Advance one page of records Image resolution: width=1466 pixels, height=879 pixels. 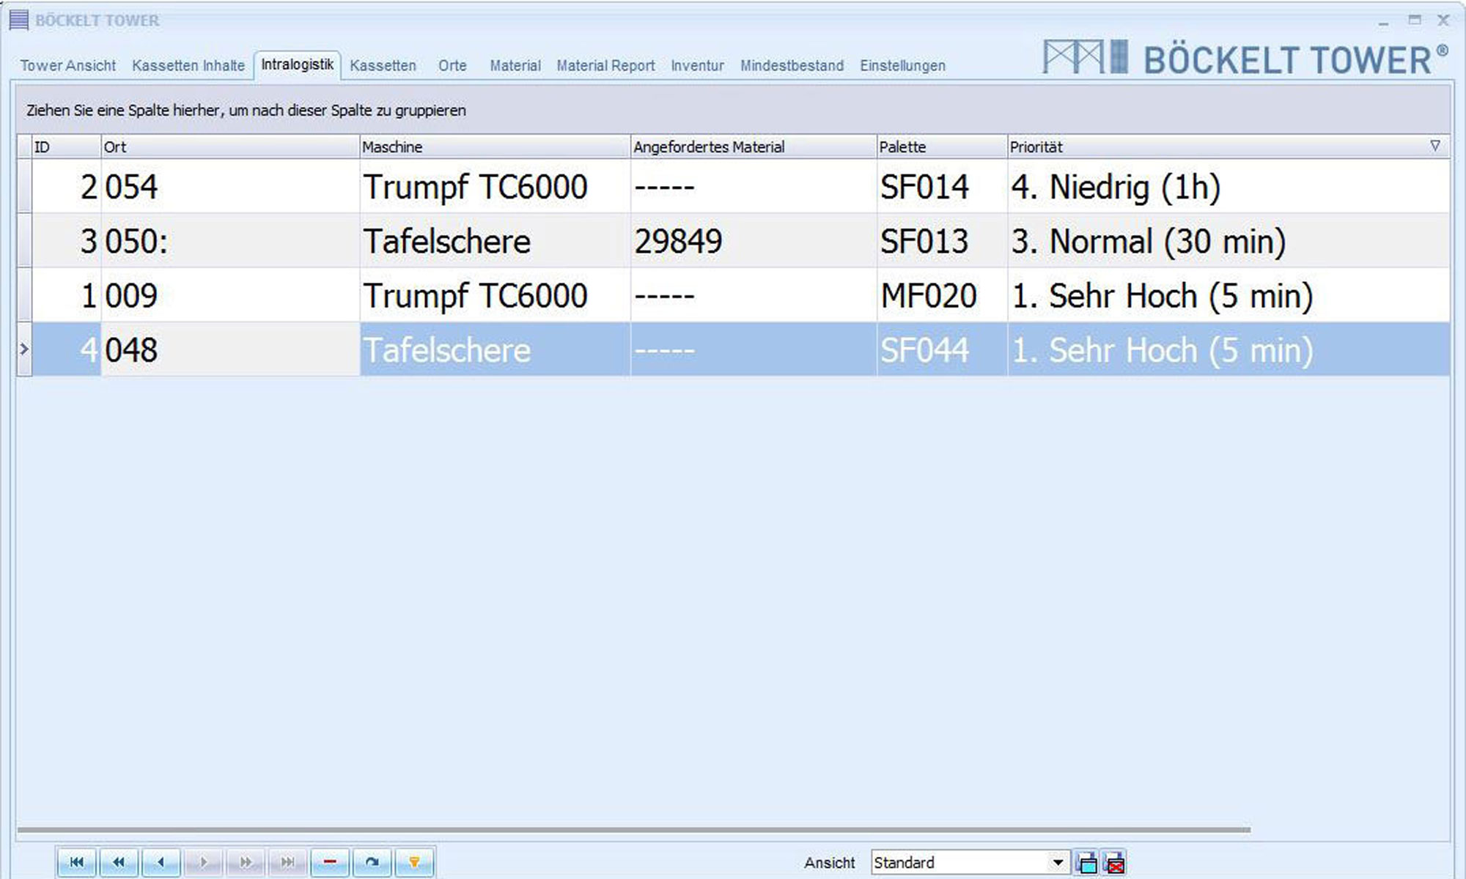[246, 862]
